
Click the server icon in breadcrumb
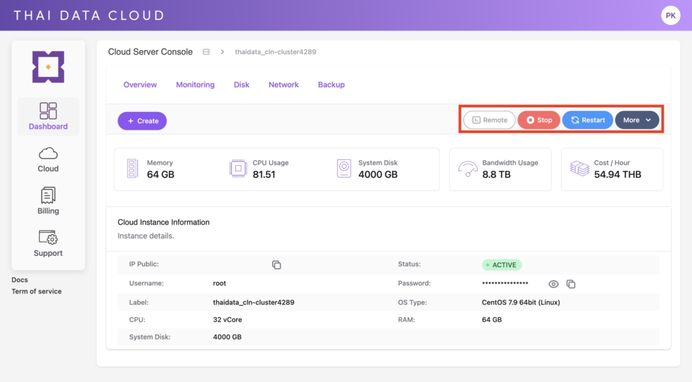click(x=206, y=52)
